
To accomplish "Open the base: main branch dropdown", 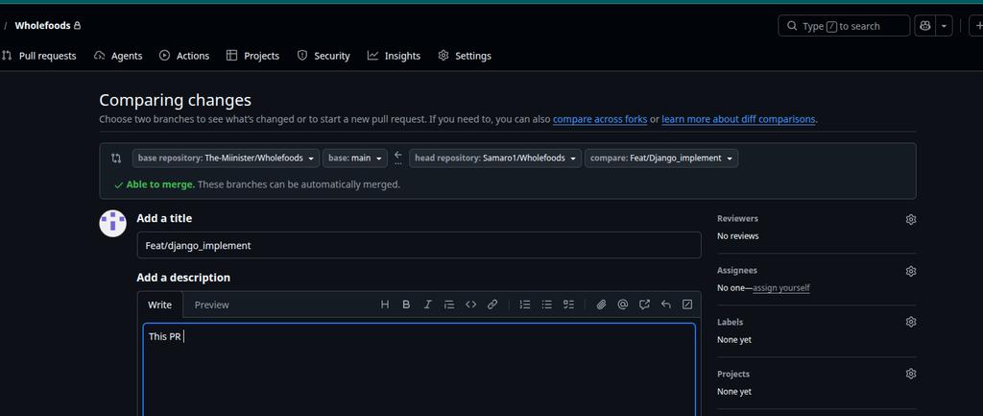I will tap(355, 159).
